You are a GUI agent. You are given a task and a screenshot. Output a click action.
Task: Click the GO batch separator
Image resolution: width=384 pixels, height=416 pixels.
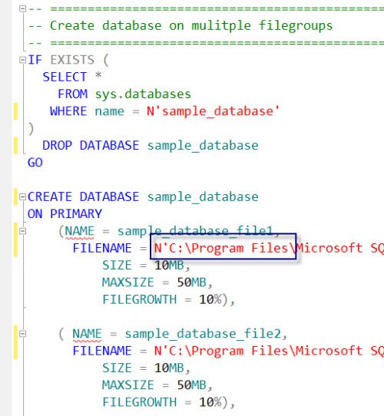click(35, 163)
